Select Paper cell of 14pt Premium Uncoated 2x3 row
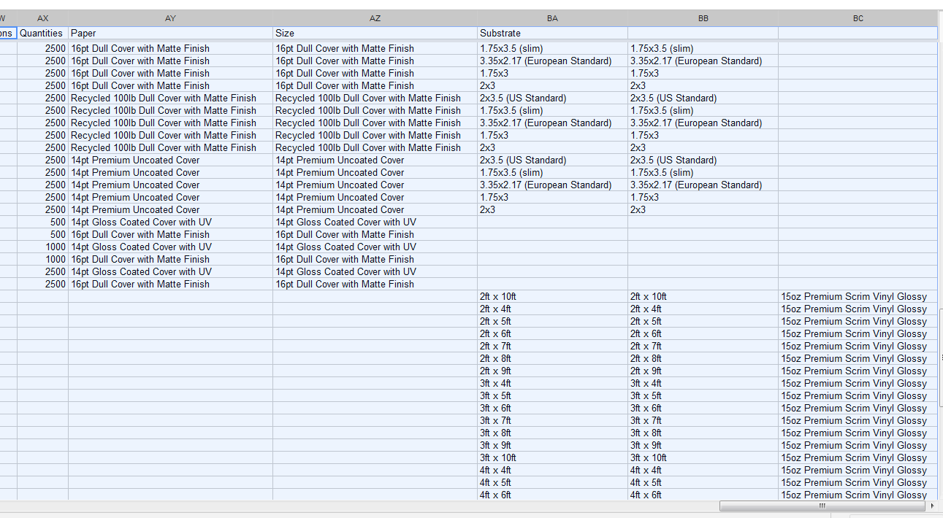Viewport: 943px width, 518px height. click(x=170, y=209)
